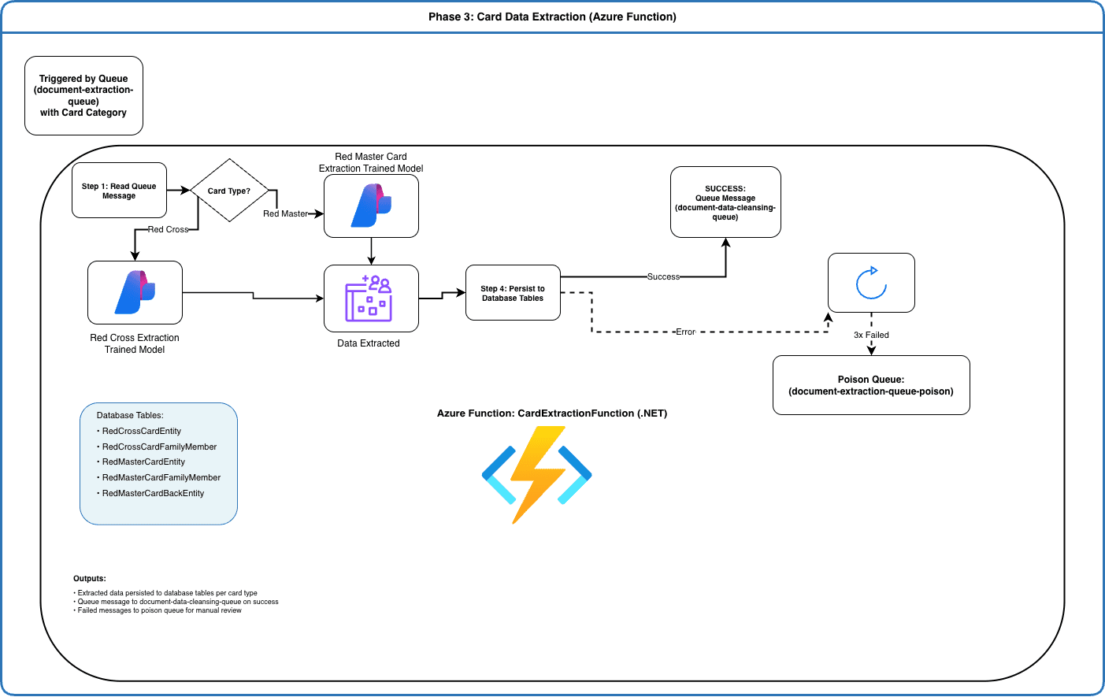The height and width of the screenshot is (697, 1105).
Task: Click the Failed messages to poison queue line
Action: coord(159,610)
